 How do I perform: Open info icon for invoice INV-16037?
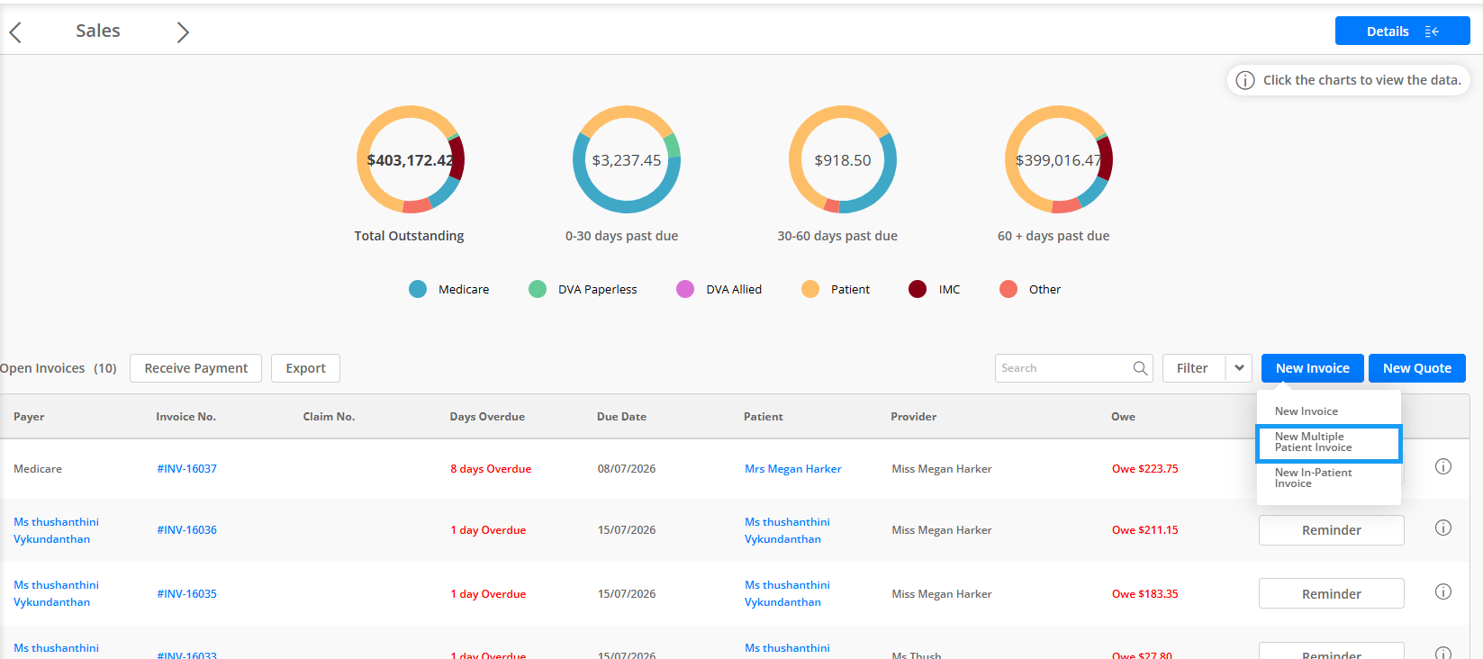pyautogui.click(x=1443, y=466)
